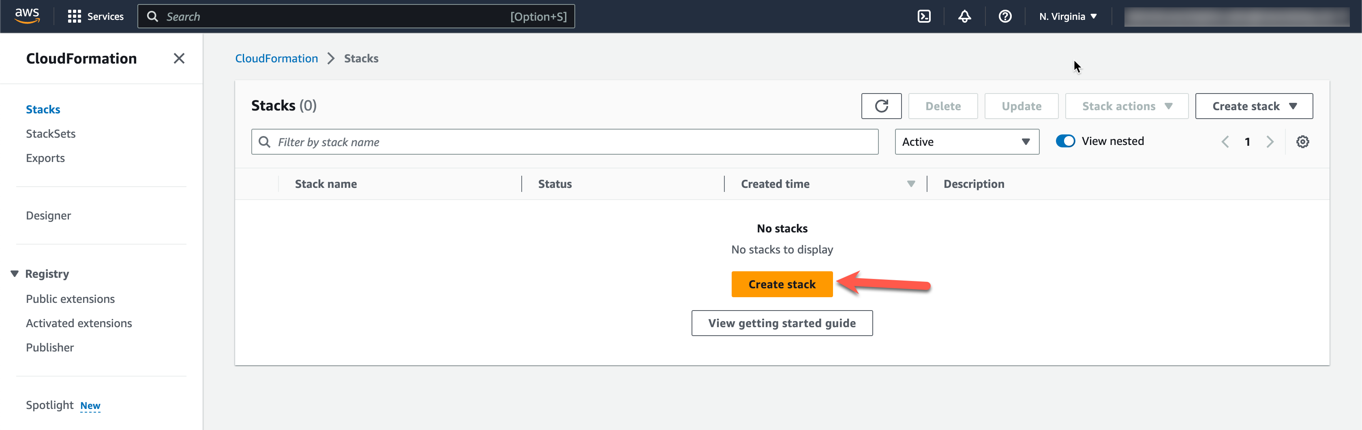Collapse the Registry section
Viewport: 1362px width, 430px height.
pyautogui.click(x=15, y=274)
